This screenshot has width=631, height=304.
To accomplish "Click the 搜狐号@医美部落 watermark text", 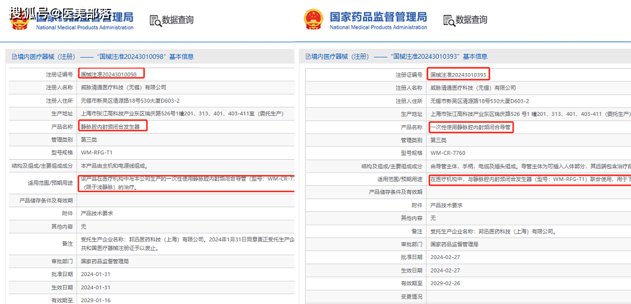I will click(61, 12).
